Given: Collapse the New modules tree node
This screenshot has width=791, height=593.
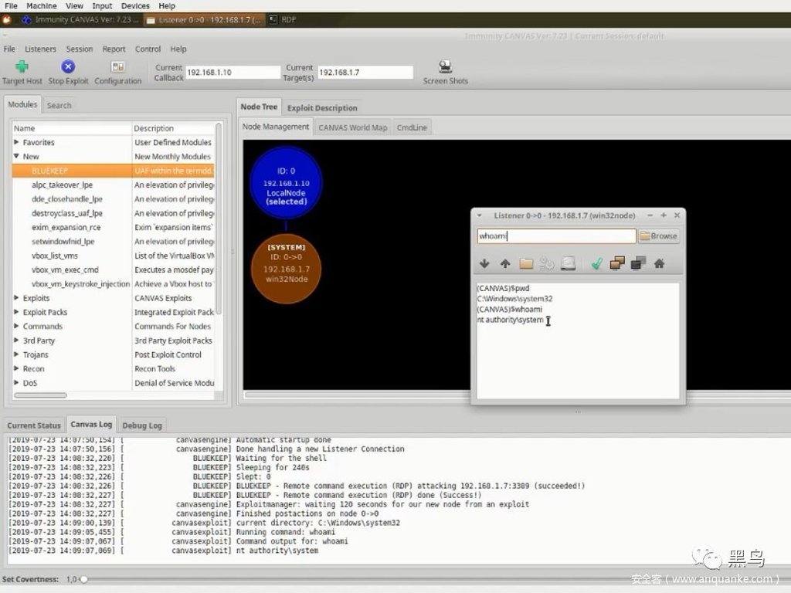Looking at the screenshot, I should tap(17, 156).
